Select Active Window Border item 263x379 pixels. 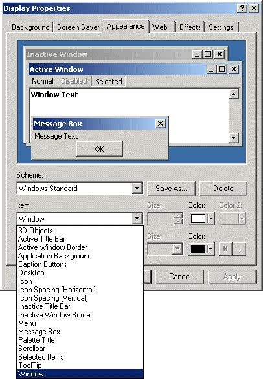[x=80, y=247]
